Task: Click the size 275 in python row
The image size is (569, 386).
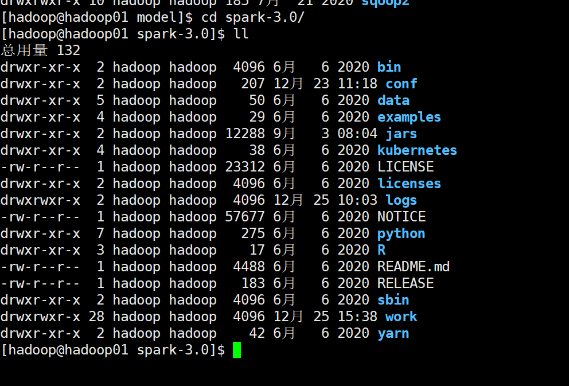Action: [253, 234]
